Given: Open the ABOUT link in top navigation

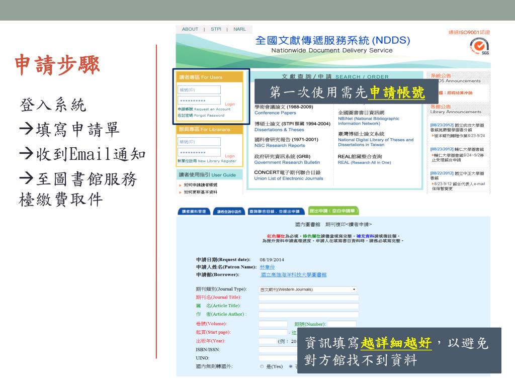Looking at the screenshot, I should [190, 29].
